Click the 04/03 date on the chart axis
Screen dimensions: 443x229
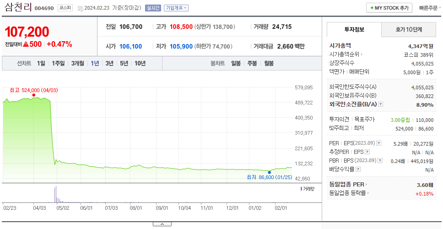(39, 208)
